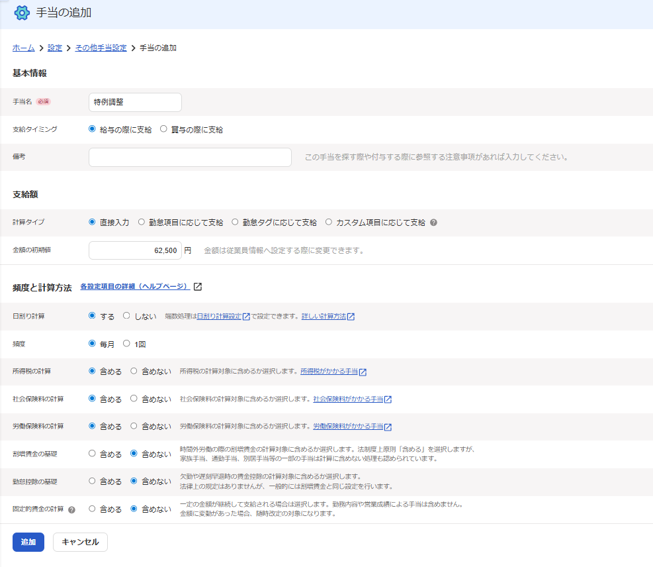Image resolution: width=653 pixels, height=567 pixels.
Task: Click external icon beside 日割り計算設定 link
Action: (246, 317)
